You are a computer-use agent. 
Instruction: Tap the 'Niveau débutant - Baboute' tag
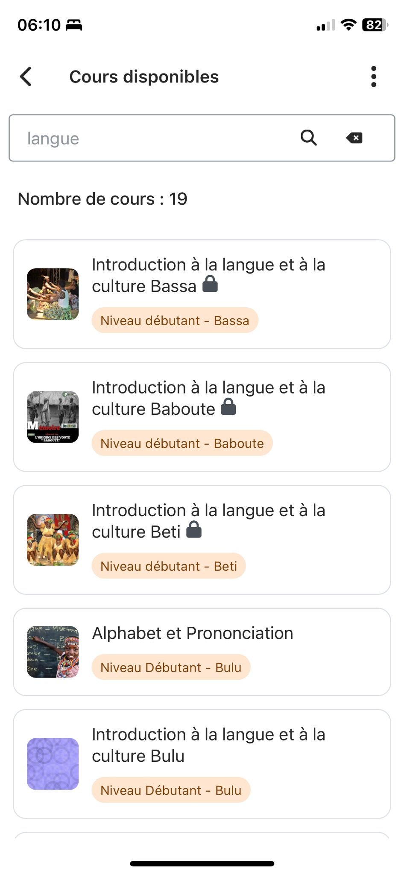[182, 443]
